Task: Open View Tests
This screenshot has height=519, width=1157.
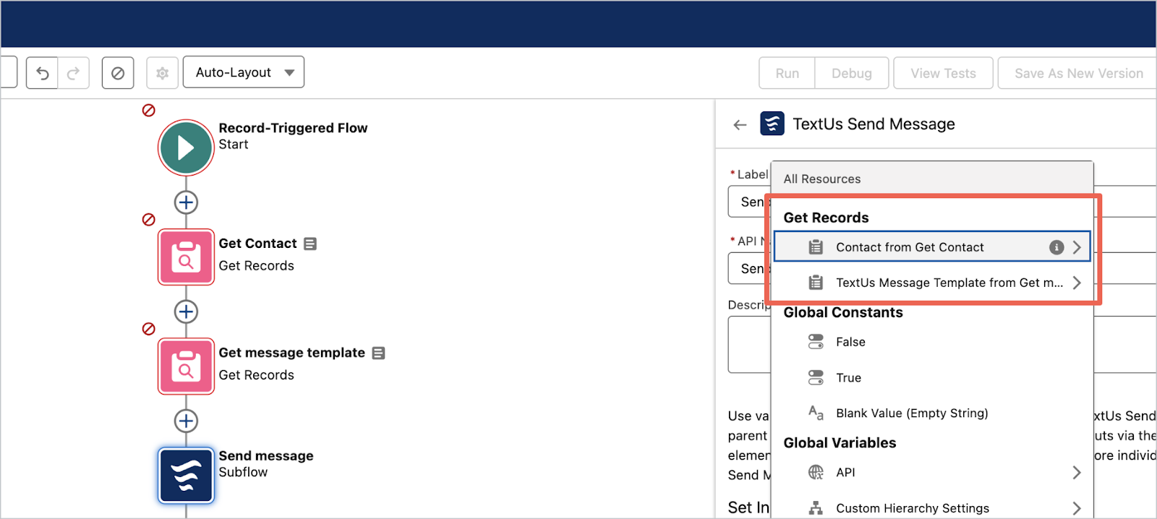Action: (943, 73)
